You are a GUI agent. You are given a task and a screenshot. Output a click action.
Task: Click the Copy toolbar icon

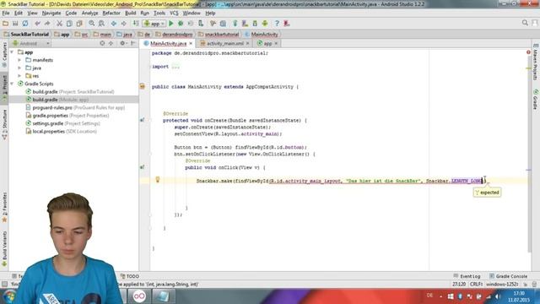tap(69, 24)
